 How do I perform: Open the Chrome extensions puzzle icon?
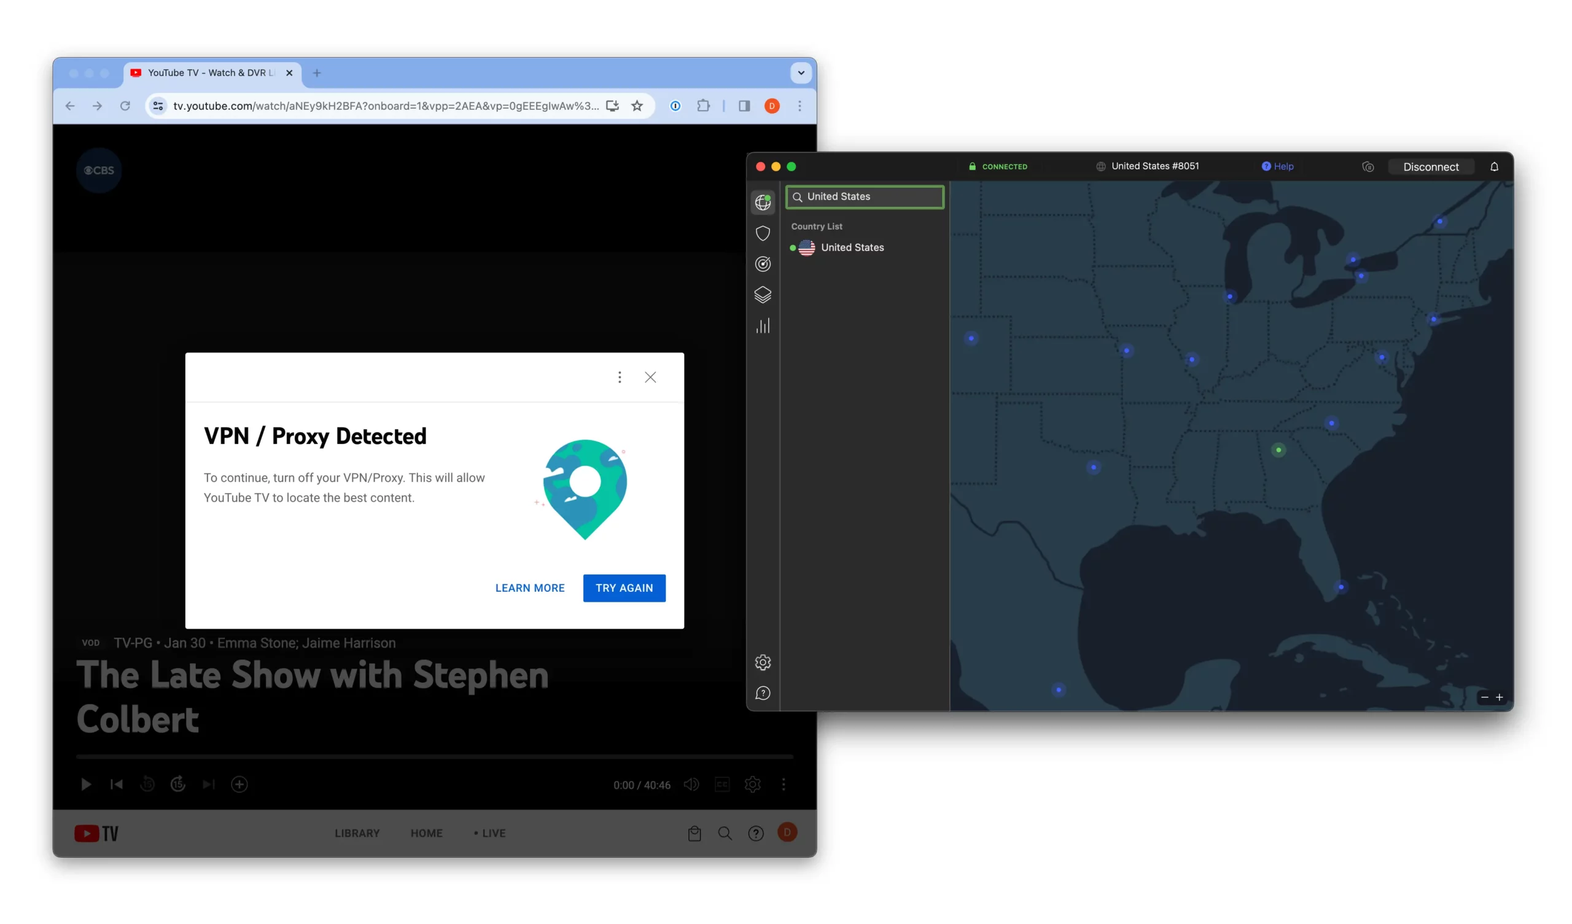703,106
